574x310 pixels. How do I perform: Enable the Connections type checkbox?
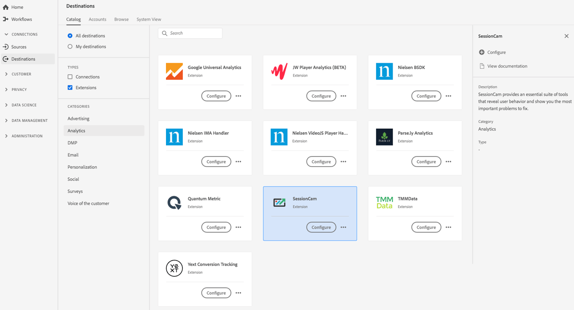click(x=69, y=76)
